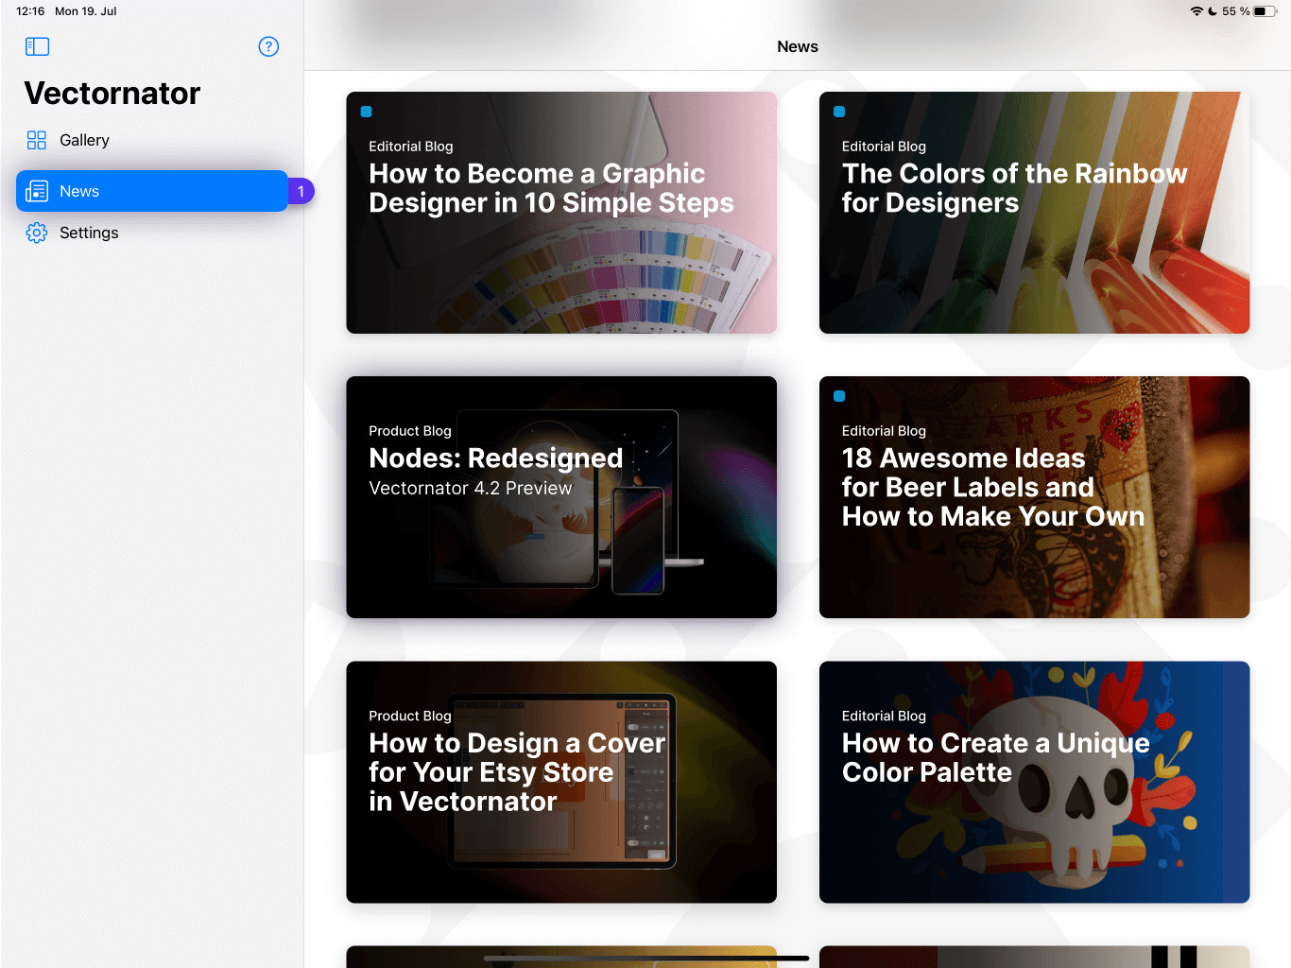This screenshot has width=1291, height=968.
Task: Open Nodes: Redesigned product blog card
Action: [x=561, y=497]
